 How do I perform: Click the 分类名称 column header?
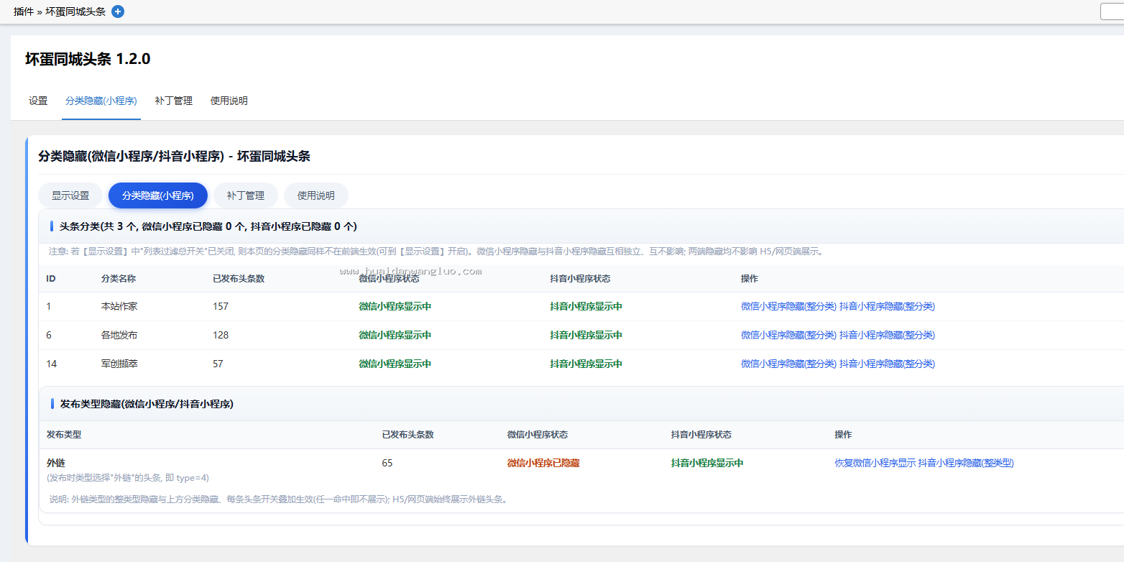click(x=119, y=278)
